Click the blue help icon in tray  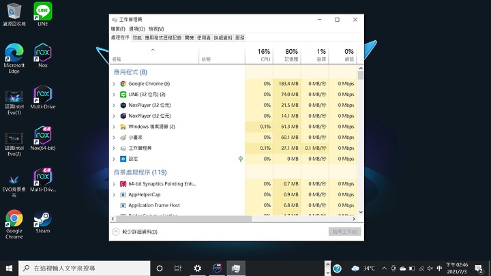coord(338,269)
